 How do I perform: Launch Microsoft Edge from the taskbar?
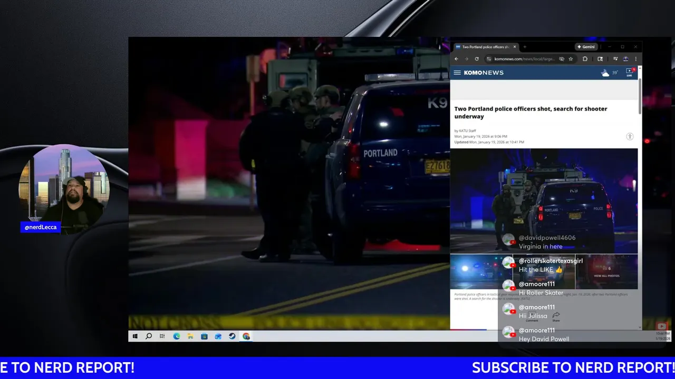(x=177, y=336)
